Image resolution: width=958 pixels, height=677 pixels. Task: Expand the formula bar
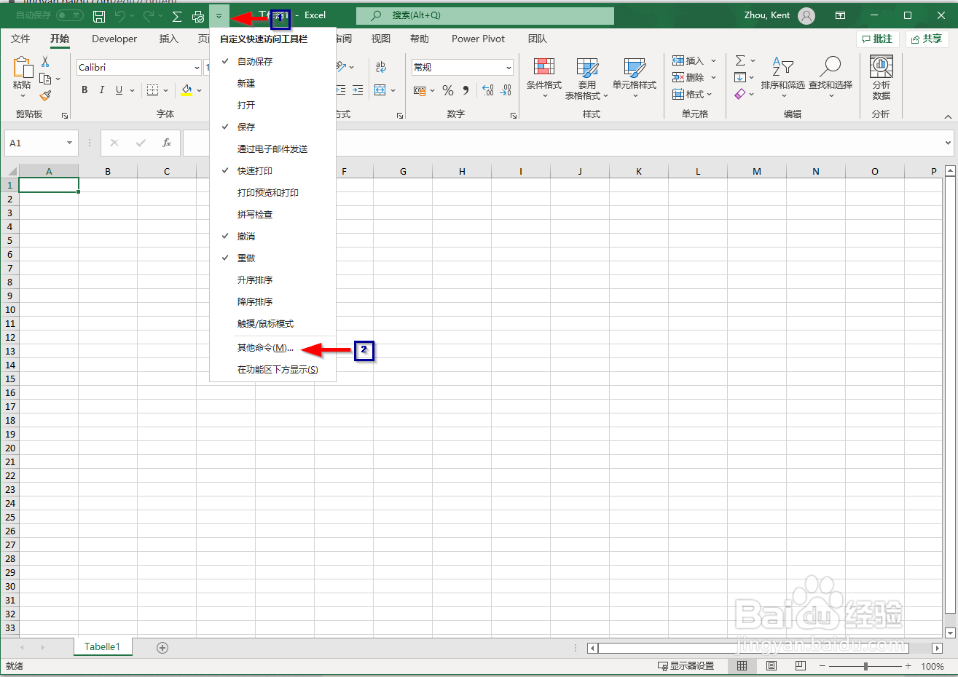coord(948,143)
